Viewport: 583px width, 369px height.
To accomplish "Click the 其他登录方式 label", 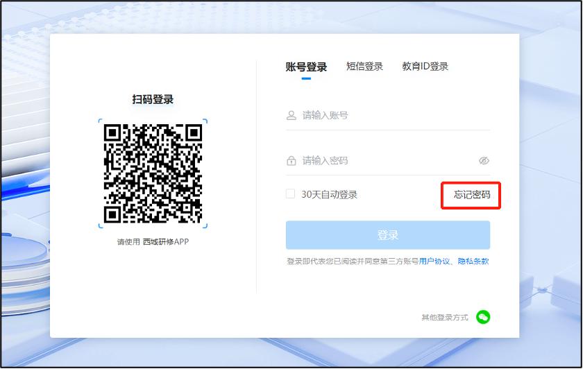I will coord(444,318).
